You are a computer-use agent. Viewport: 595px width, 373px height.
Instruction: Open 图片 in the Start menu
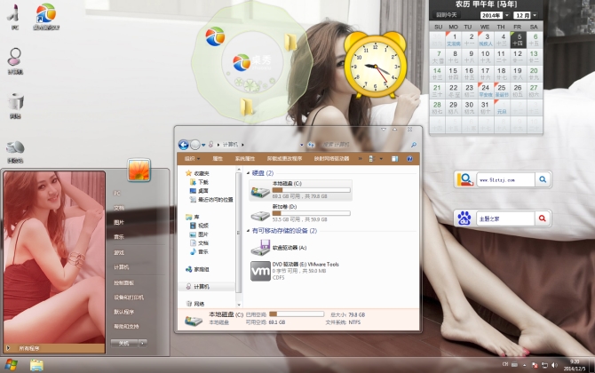tap(119, 222)
